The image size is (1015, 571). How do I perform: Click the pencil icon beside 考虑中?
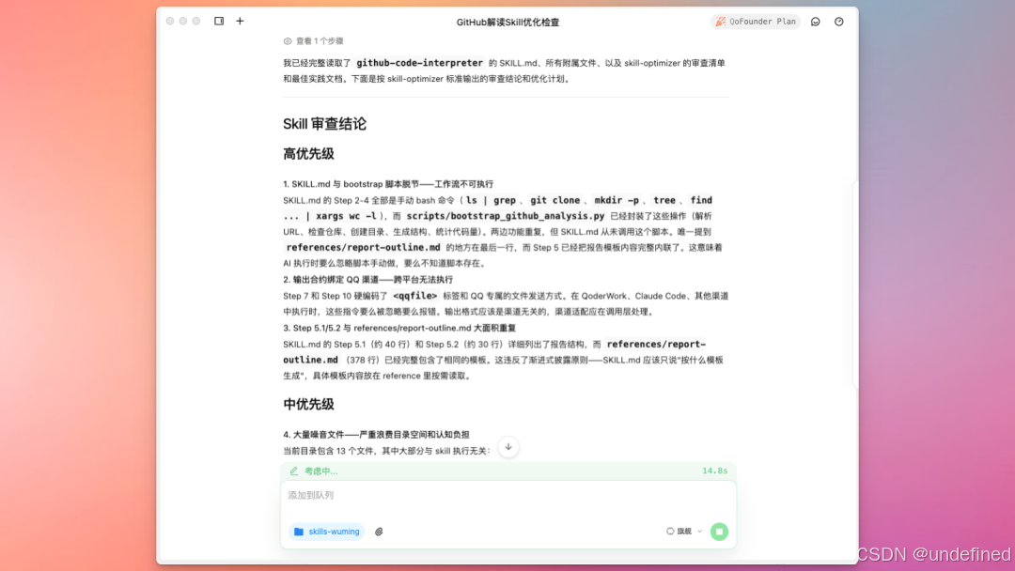[294, 471]
